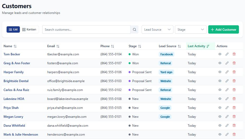Open Dana Whitfield customer link
The width and height of the screenshot is (245, 139).
(14, 126)
